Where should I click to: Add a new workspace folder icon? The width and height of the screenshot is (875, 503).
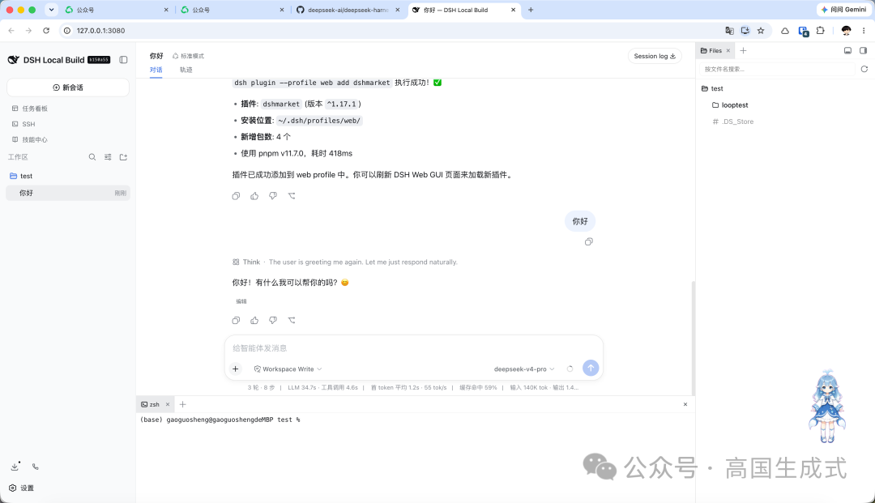123,157
